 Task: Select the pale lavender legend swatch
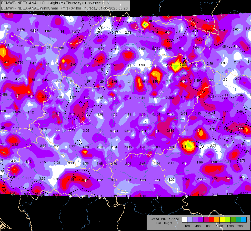pos(190,220)
